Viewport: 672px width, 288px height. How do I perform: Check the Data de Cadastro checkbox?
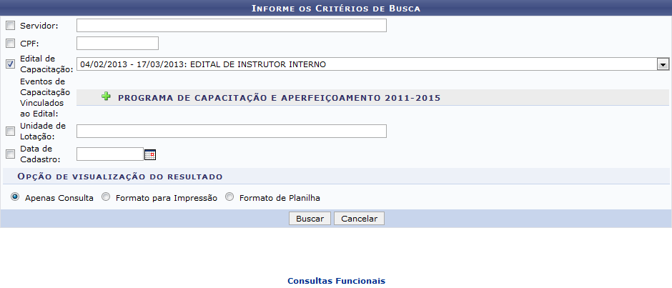click(x=10, y=154)
